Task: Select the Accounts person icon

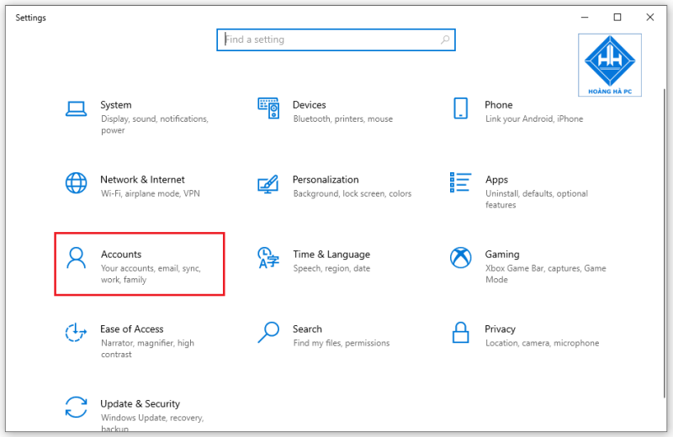Action: (x=76, y=258)
